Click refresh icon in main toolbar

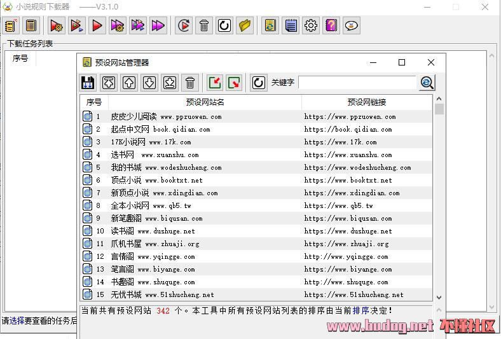[x=224, y=25]
